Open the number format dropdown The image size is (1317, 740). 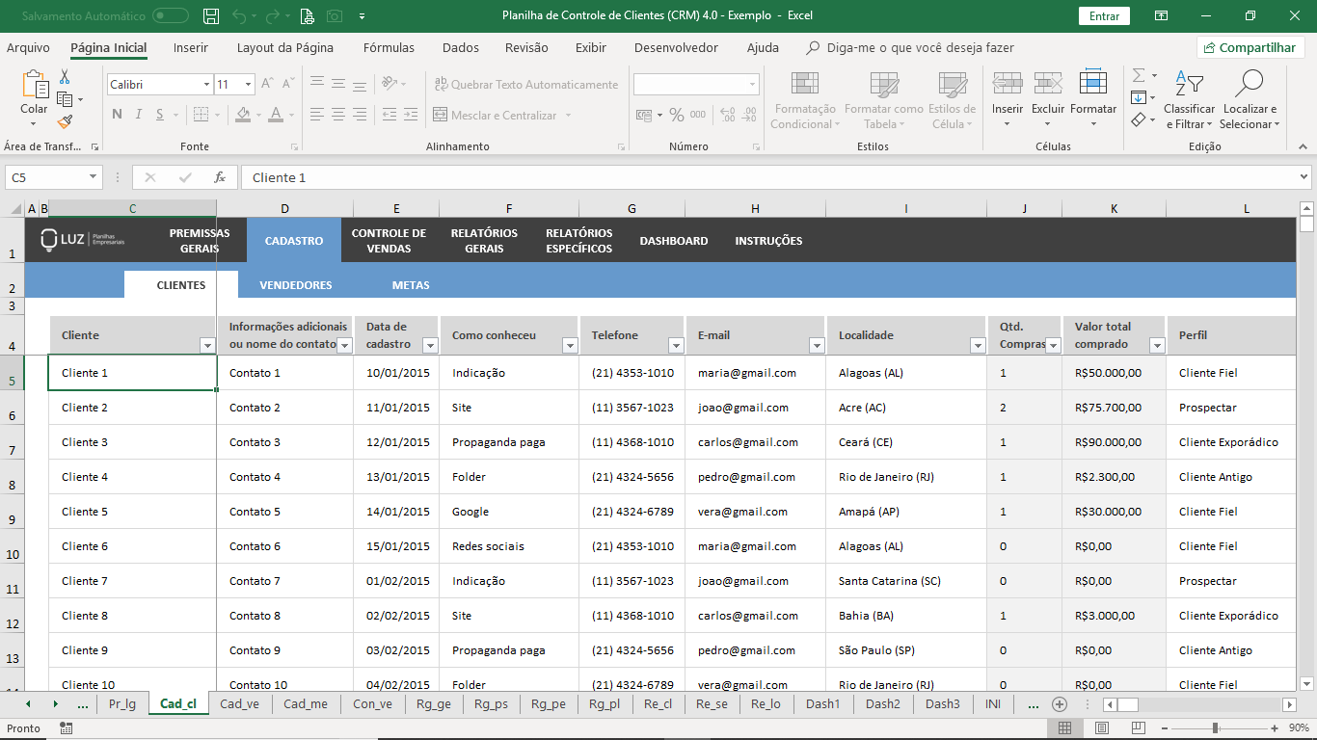(753, 85)
